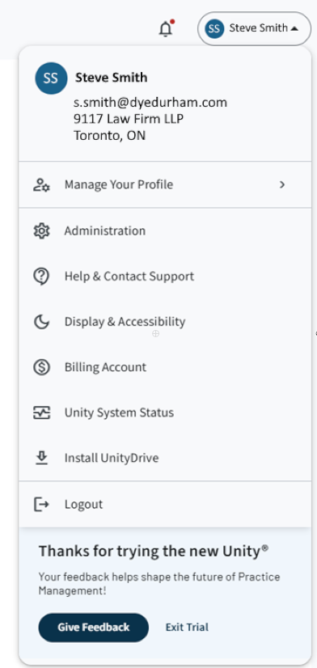This screenshot has width=317, height=668.
Task: Expand the Manage Your Profile chevron arrow
Action: click(282, 185)
